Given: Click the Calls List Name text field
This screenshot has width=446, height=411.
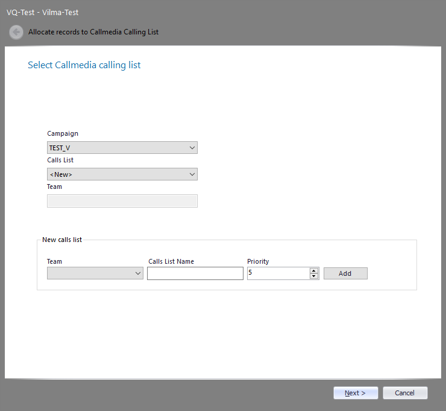Looking at the screenshot, I should [x=195, y=273].
